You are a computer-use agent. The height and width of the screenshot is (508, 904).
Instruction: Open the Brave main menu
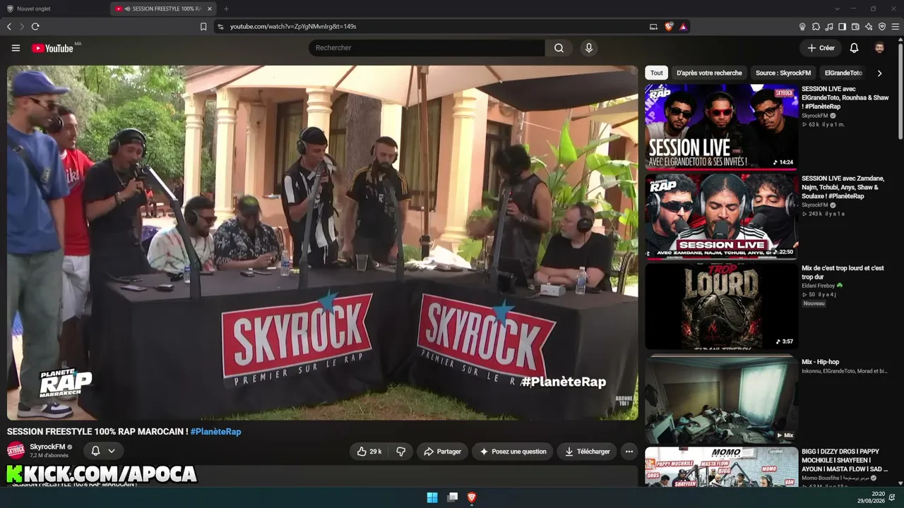point(896,27)
